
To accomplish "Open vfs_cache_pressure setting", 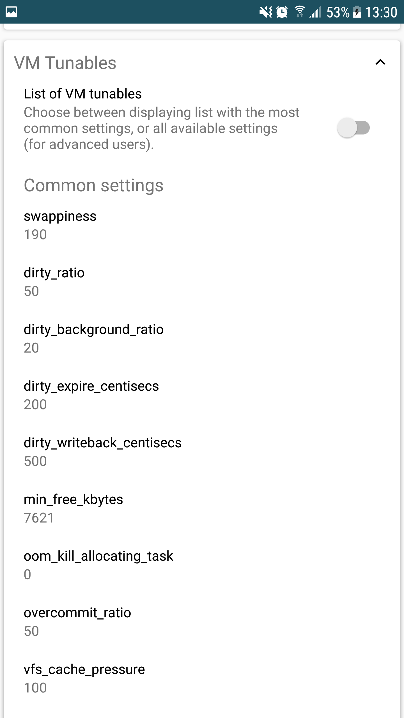I will (202, 678).
